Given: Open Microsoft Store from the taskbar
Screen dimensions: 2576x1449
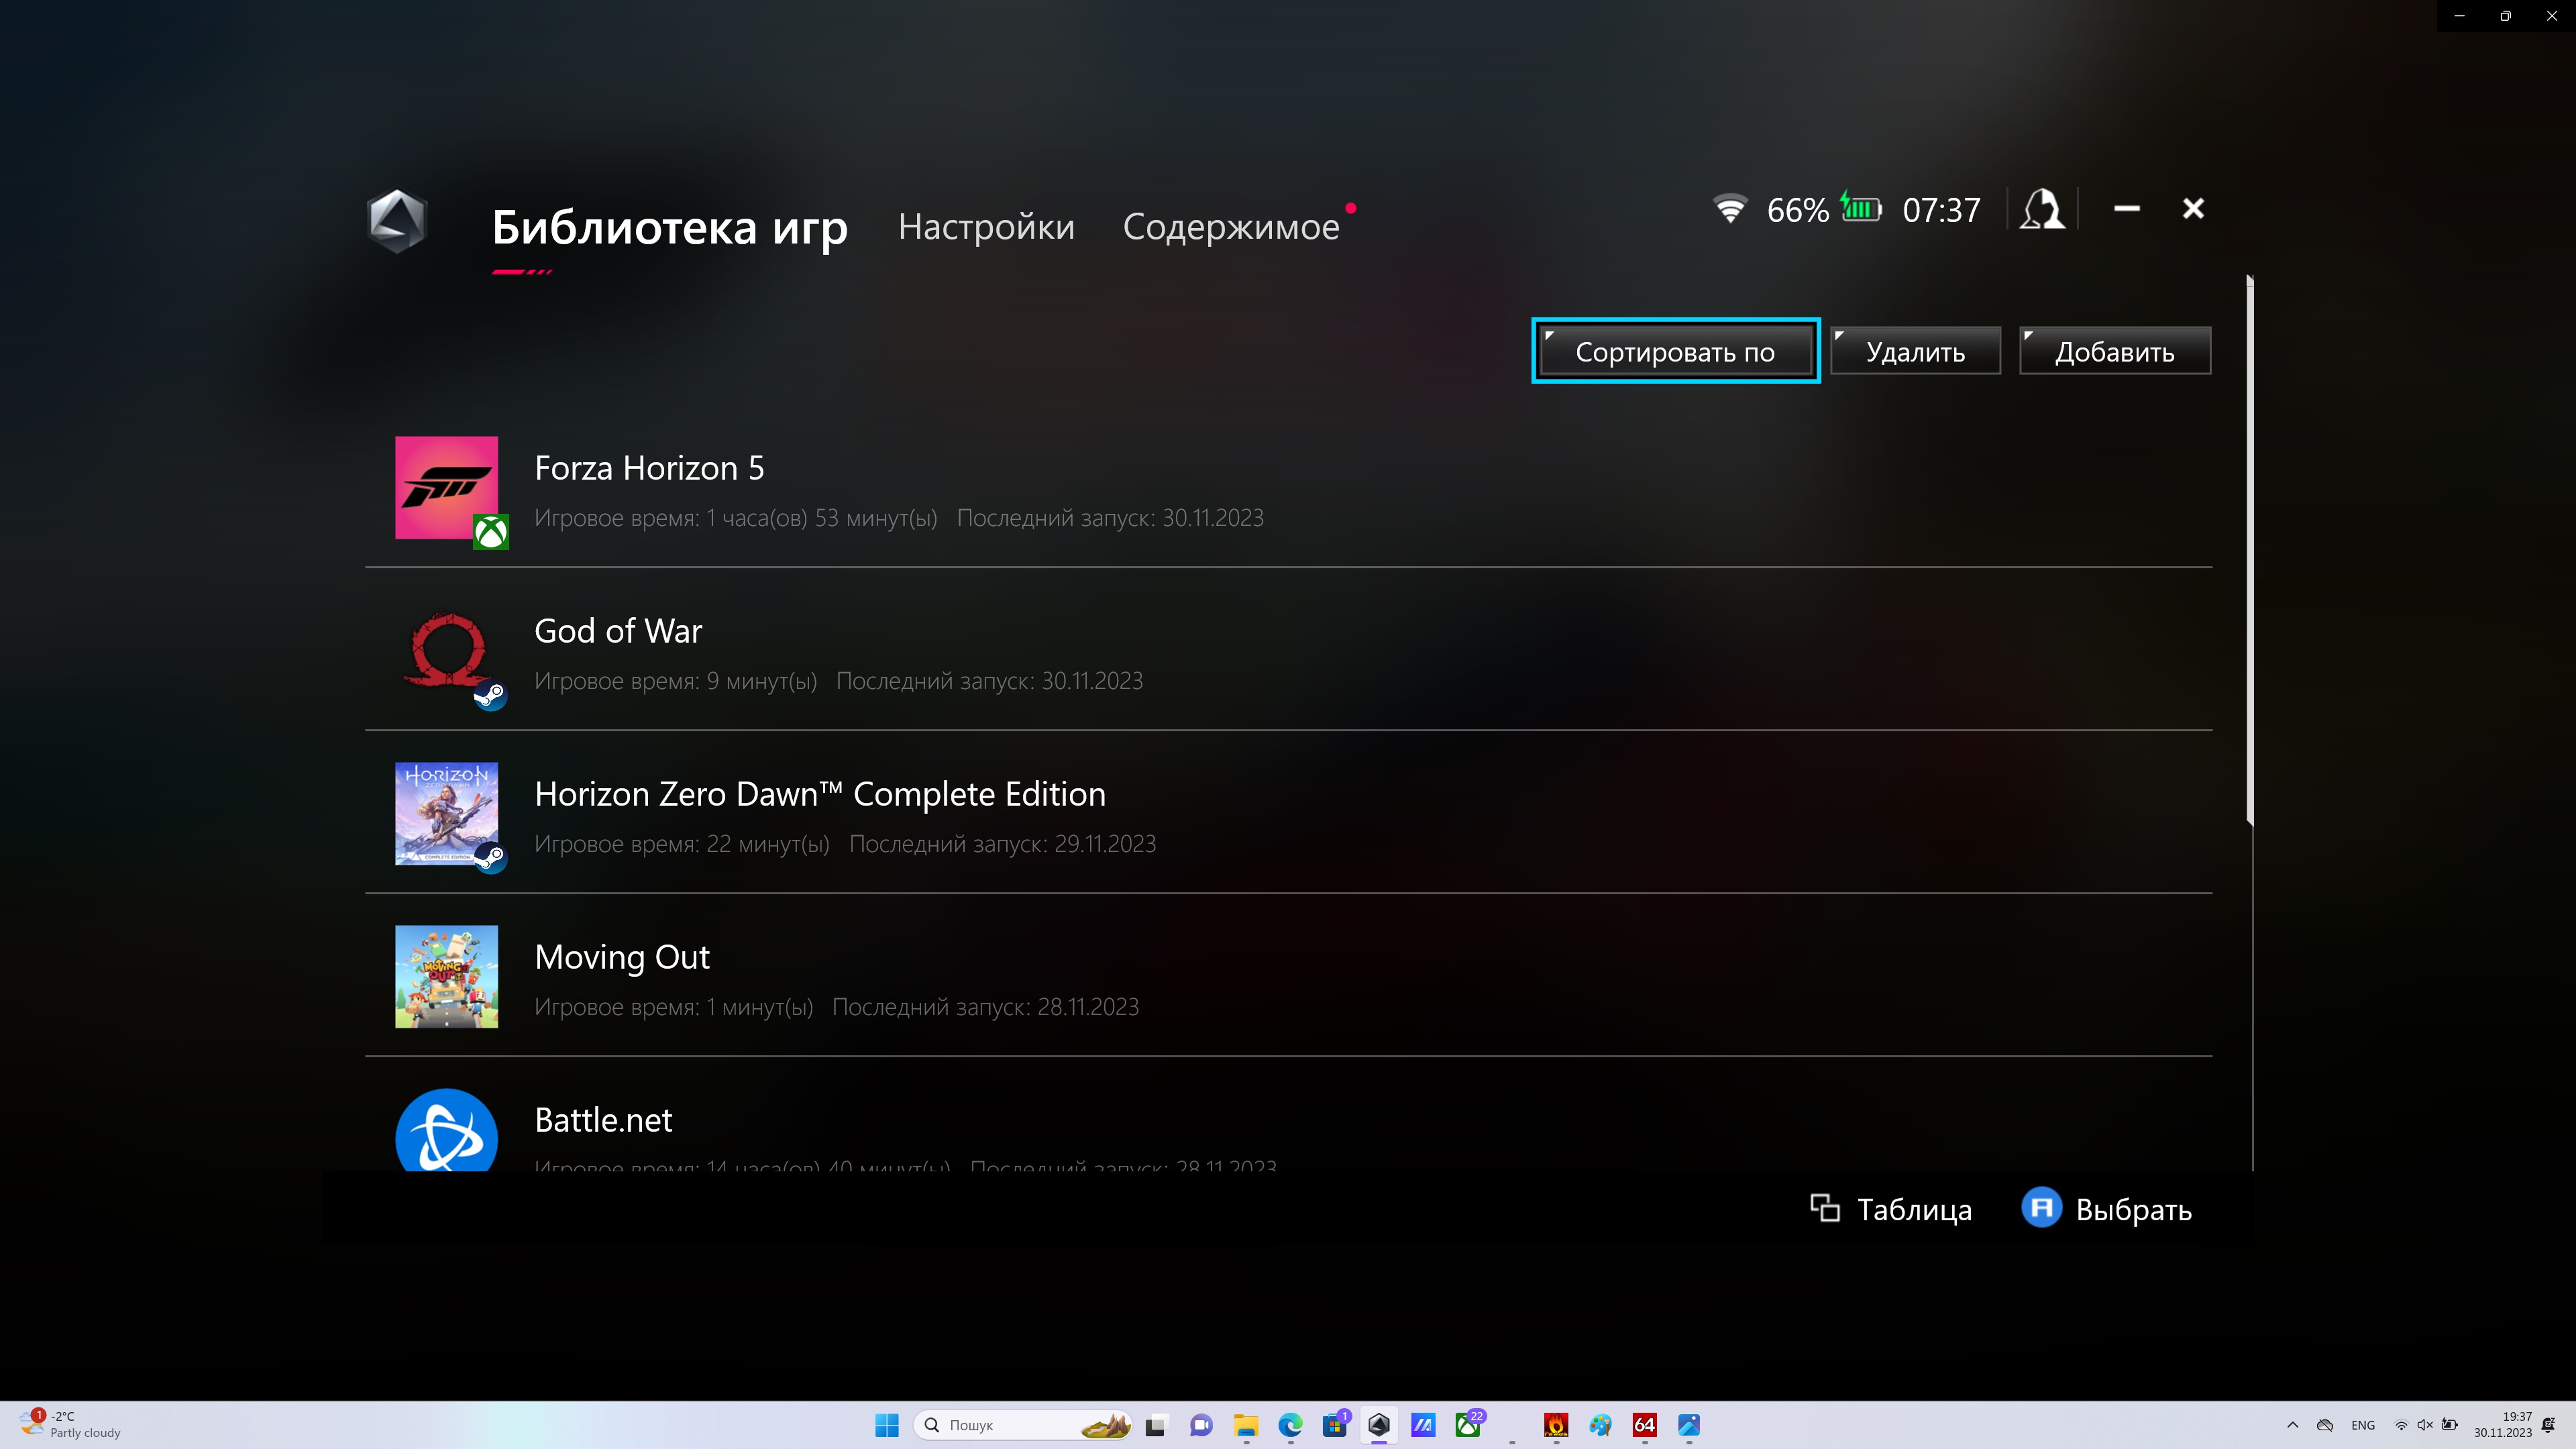Looking at the screenshot, I should (1335, 1425).
